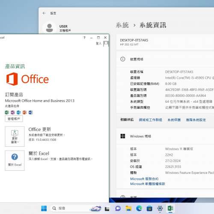Click the Word app icon under product info
214x214 pixels.
tap(30, 113)
